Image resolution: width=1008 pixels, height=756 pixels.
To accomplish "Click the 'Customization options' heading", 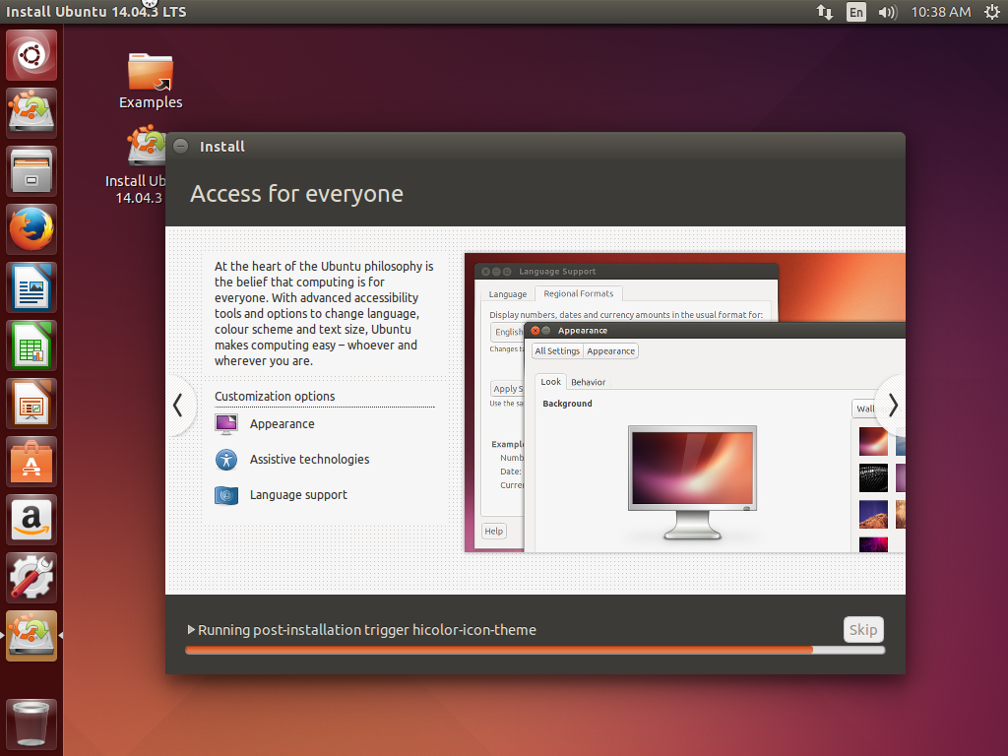I will [x=275, y=396].
